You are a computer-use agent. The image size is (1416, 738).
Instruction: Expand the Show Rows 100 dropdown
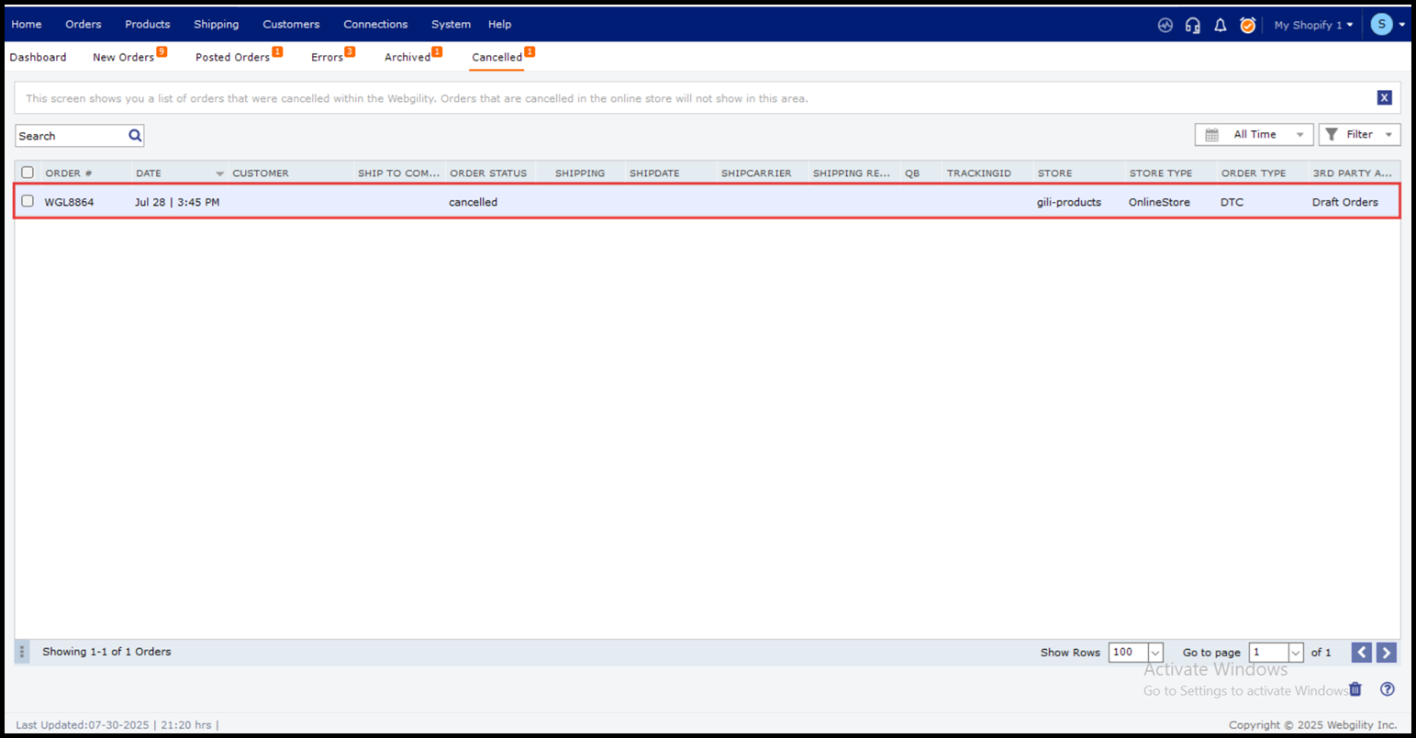[1155, 653]
